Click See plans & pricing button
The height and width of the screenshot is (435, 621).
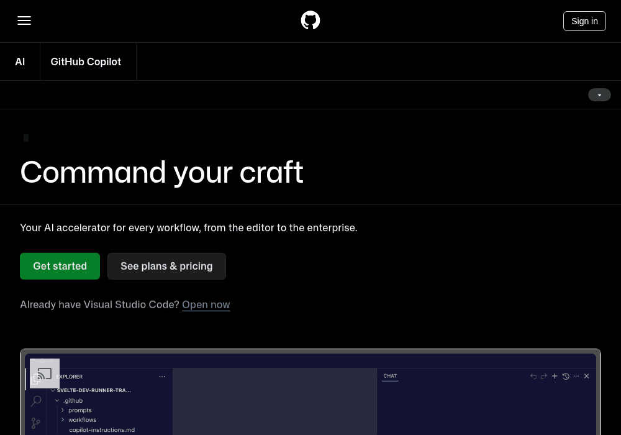click(166, 266)
